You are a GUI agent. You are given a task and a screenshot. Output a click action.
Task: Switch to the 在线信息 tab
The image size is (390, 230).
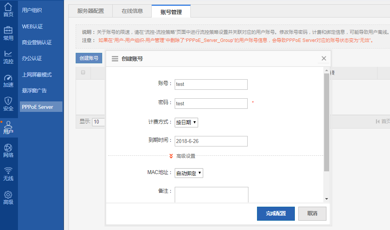(132, 11)
